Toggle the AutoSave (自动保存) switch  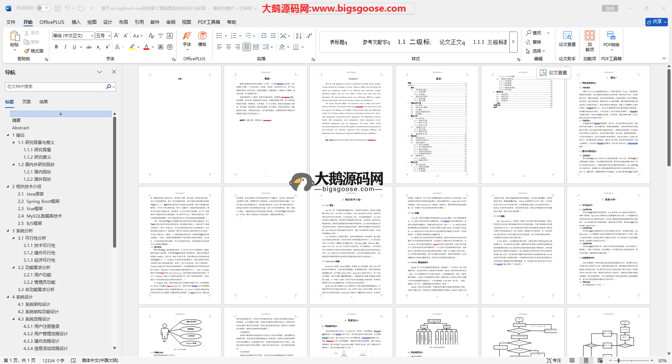(43, 8)
